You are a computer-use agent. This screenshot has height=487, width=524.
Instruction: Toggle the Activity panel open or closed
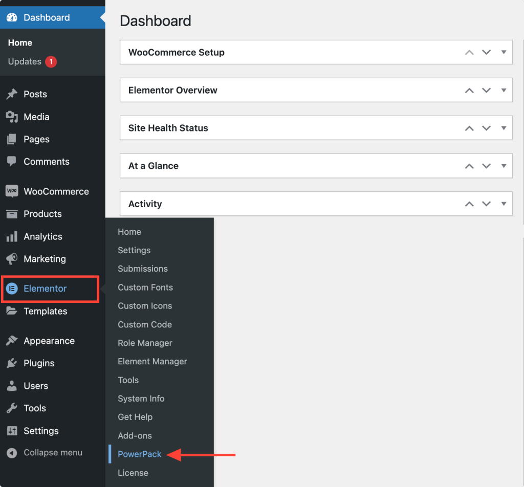point(504,204)
